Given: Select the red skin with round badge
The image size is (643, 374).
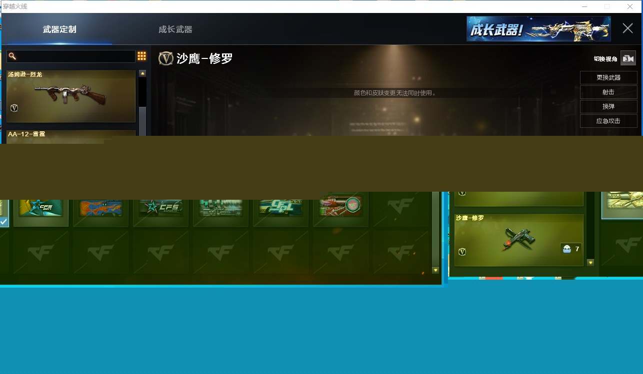Looking at the screenshot, I should 341,210.
